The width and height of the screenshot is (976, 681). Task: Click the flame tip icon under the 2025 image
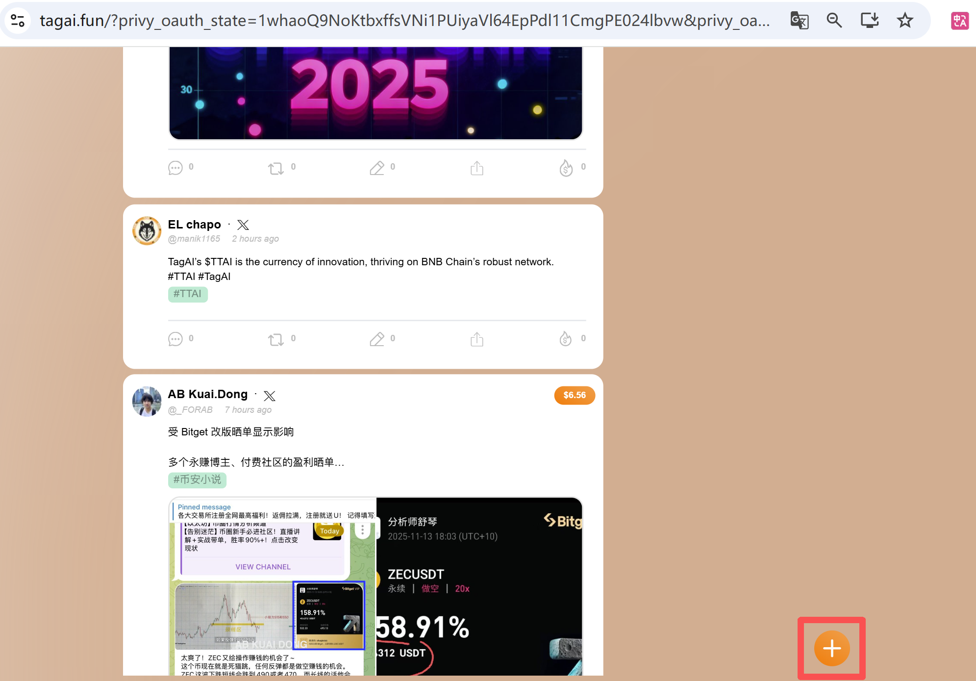[x=566, y=168]
